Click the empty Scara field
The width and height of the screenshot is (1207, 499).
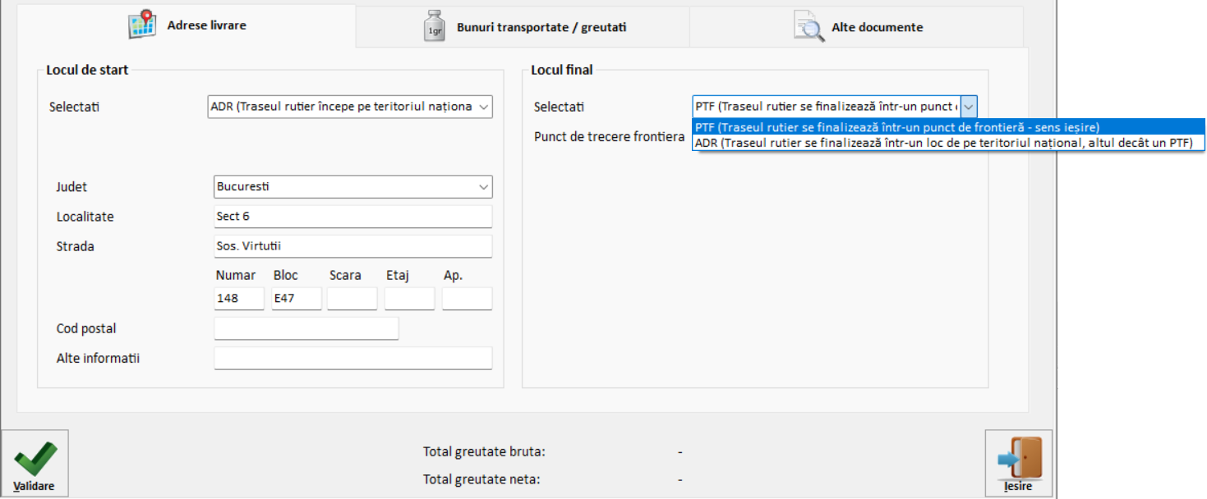pyautogui.click(x=352, y=299)
